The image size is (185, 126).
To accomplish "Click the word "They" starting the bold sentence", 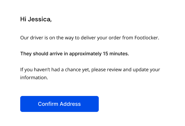I will (26, 54).
